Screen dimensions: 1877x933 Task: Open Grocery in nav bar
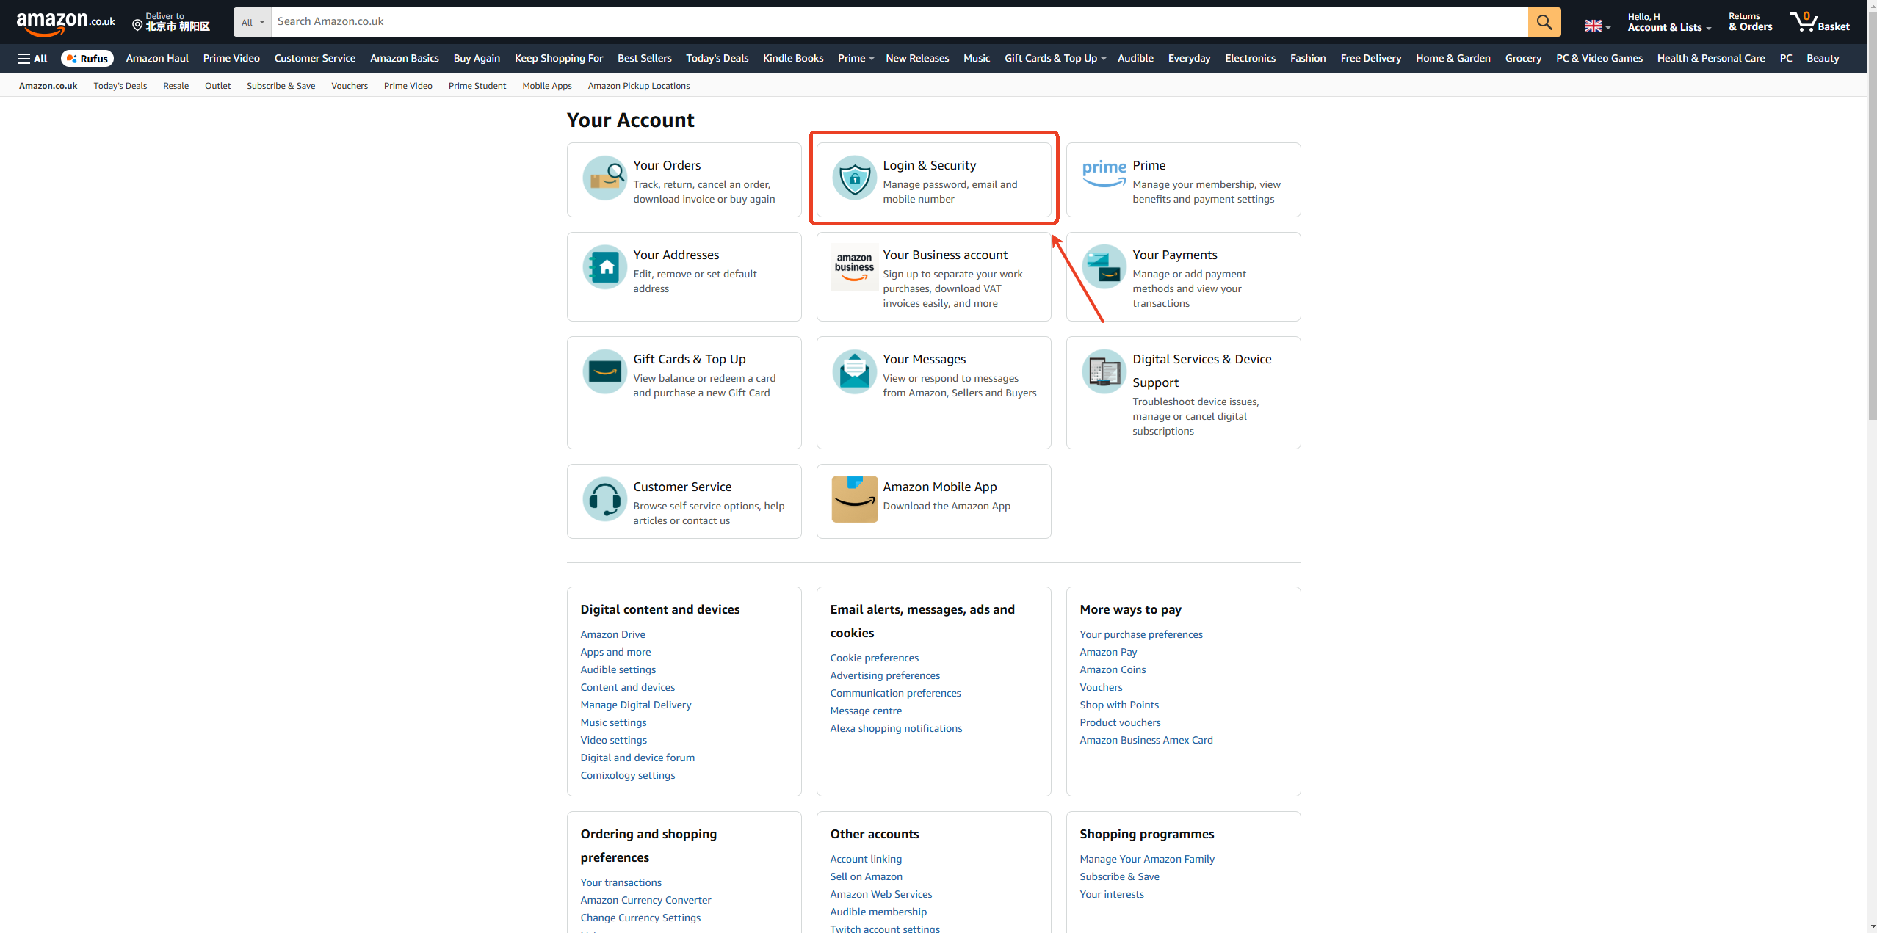point(1523,58)
